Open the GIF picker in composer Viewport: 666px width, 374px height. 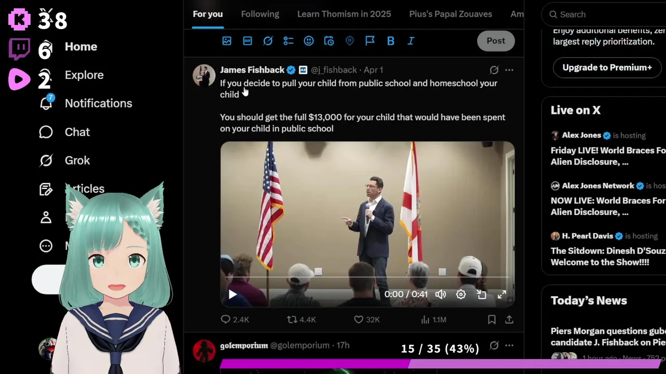pyautogui.click(x=248, y=41)
